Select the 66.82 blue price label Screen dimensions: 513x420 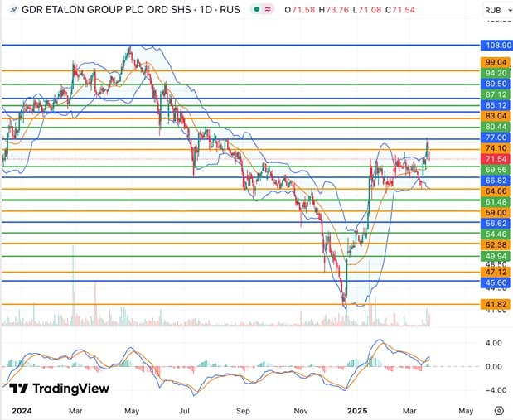point(496,181)
